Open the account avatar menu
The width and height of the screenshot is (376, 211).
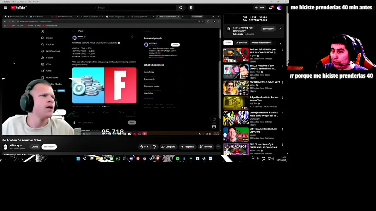tap(279, 8)
